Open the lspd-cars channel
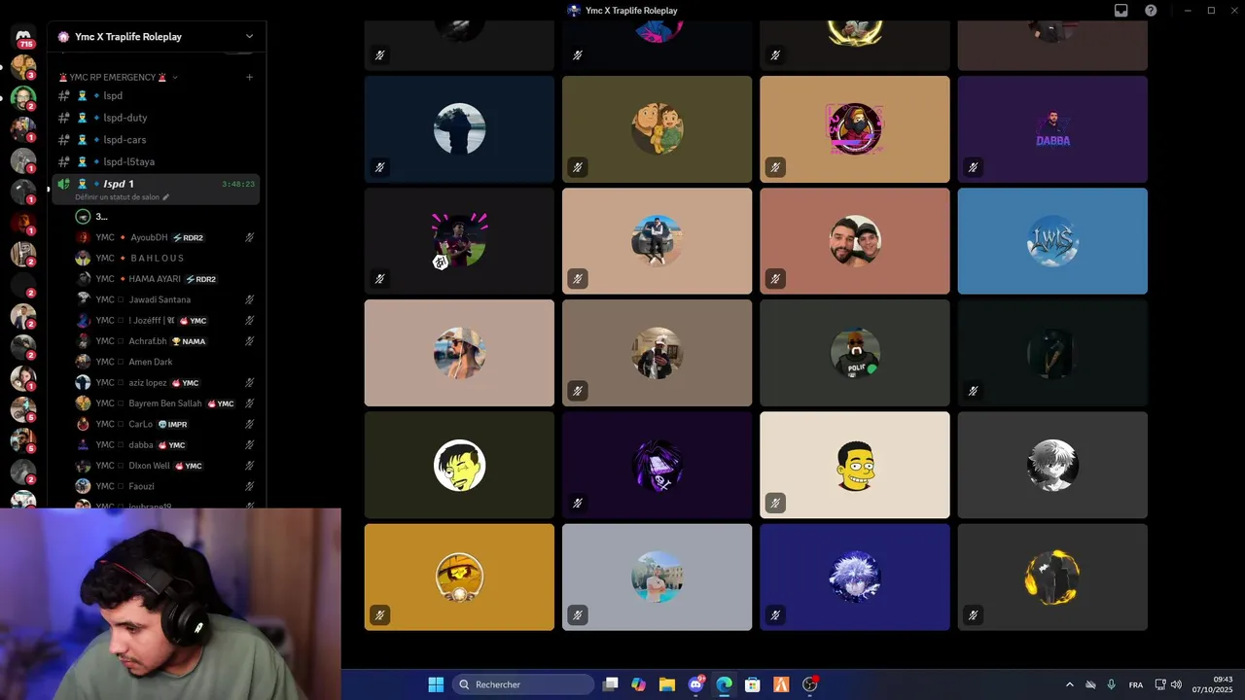 click(156, 140)
